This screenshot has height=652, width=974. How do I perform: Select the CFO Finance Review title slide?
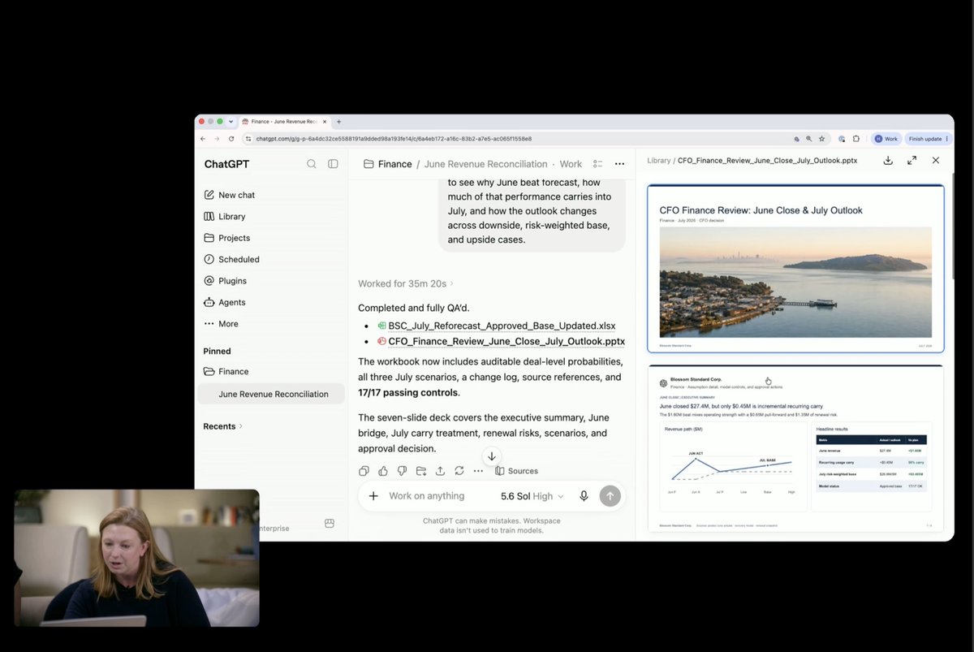795,269
